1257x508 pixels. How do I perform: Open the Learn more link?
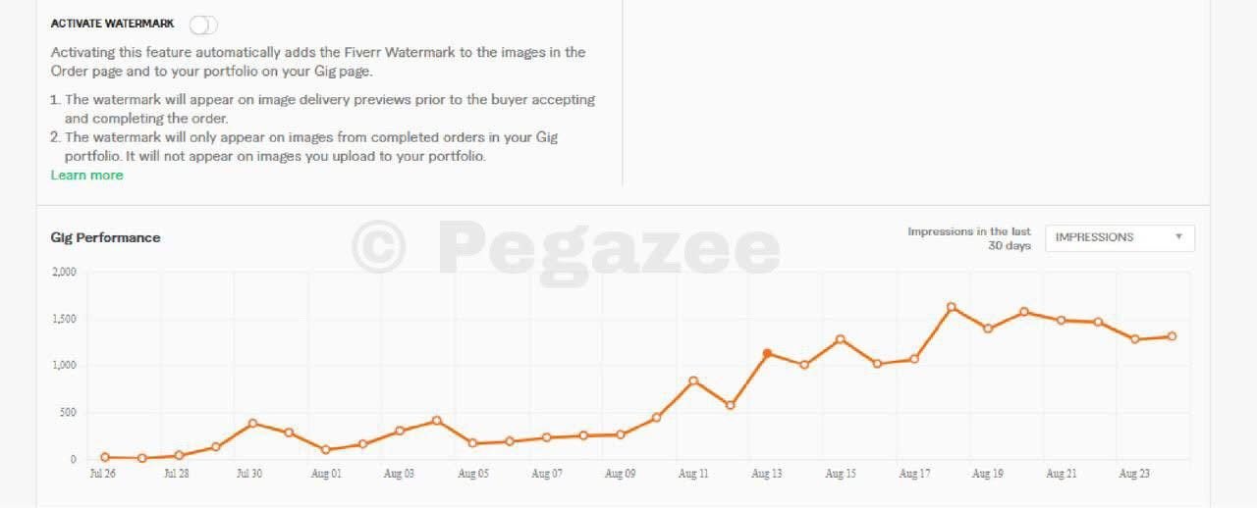point(86,175)
